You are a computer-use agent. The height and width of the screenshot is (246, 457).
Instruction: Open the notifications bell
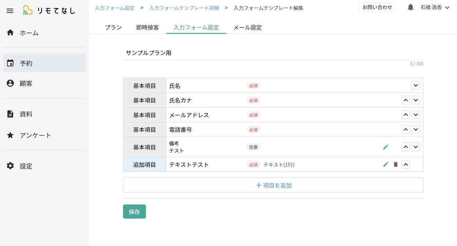pos(410,7)
